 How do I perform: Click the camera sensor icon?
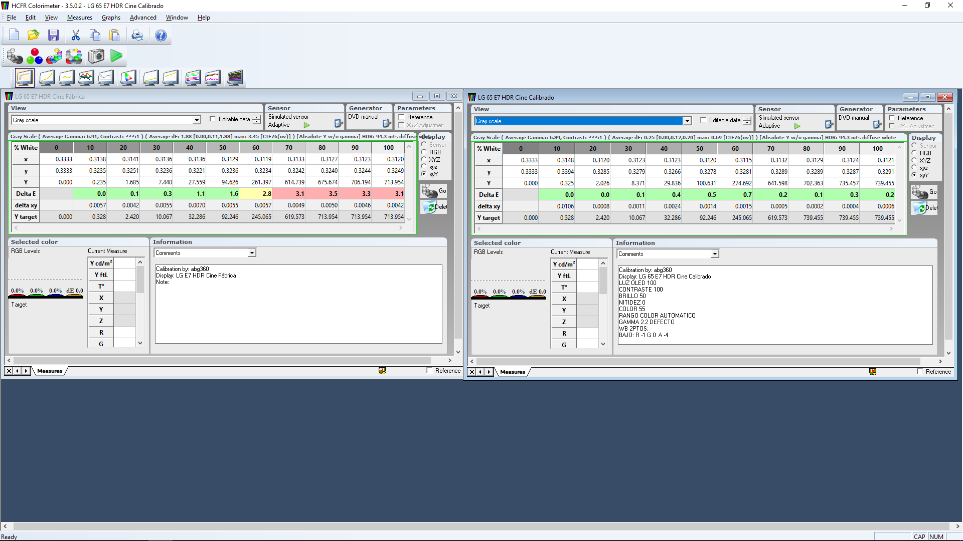[96, 56]
